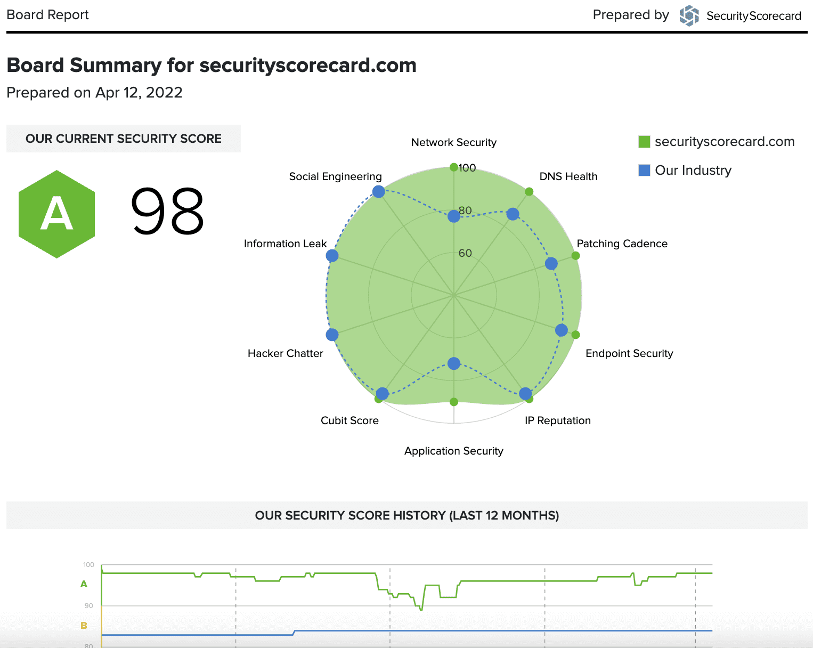Screen dimensions: 813x648
Task: Click the green dot on Application Security axis
Action: (x=454, y=402)
